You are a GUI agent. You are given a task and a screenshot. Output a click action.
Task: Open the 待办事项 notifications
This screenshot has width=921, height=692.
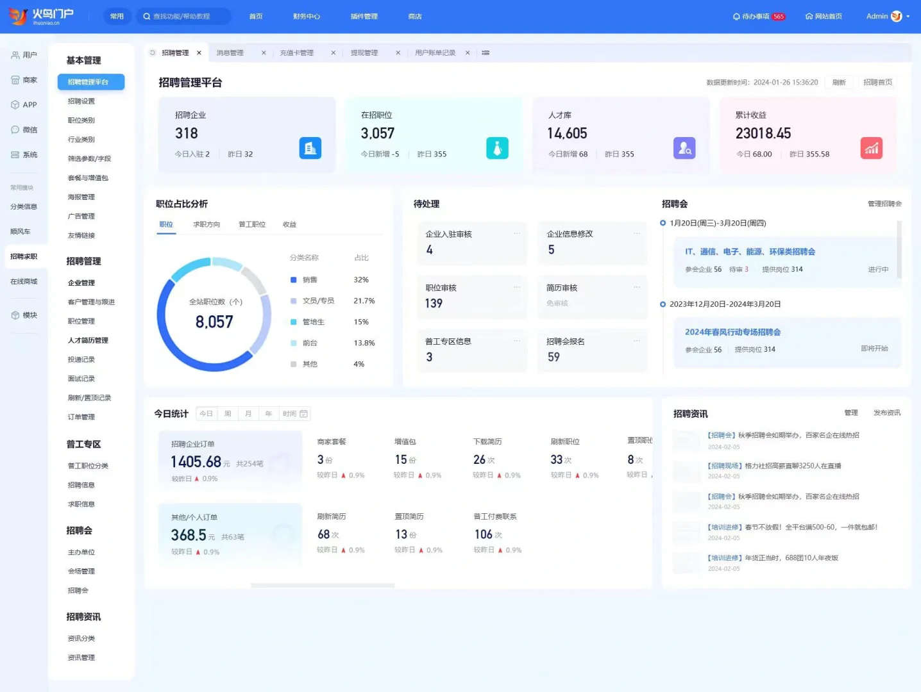click(759, 17)
